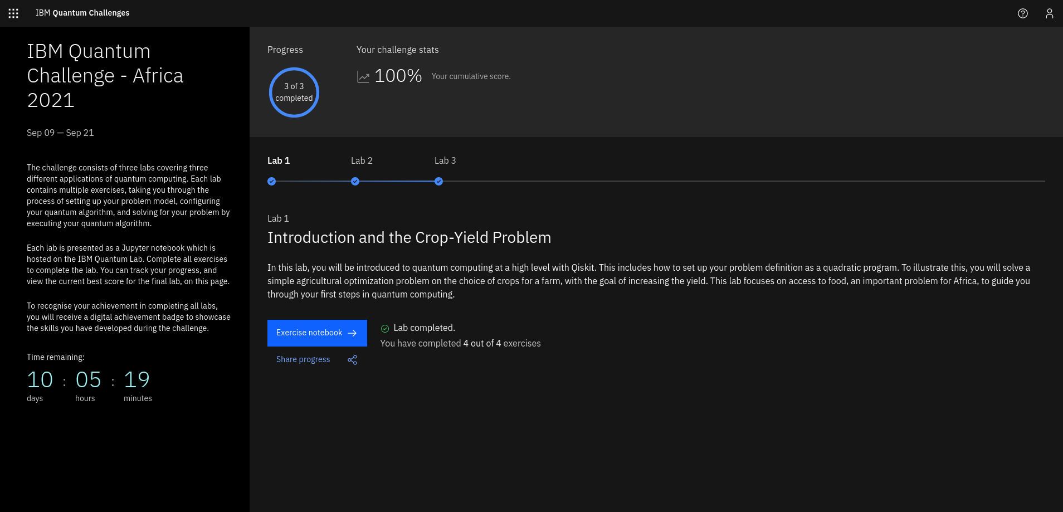
Task: Click the 3 of 3 completed progress ring
Action: [x=294, y=92]
